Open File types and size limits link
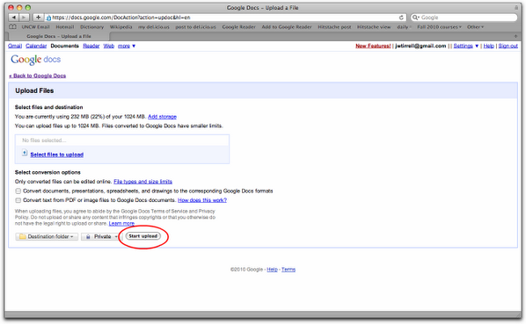Screen dimensions: 526x324 [x=142, y=182]
